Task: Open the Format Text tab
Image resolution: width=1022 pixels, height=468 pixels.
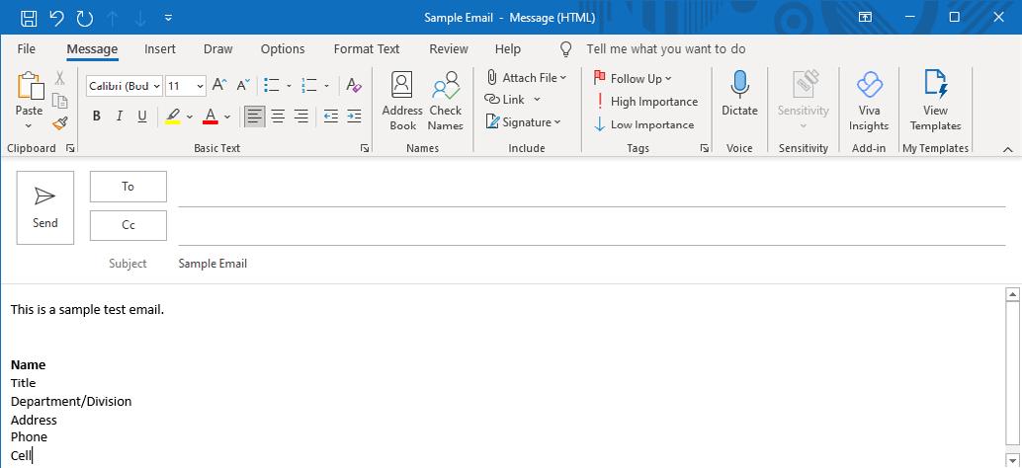Action: 367,49
